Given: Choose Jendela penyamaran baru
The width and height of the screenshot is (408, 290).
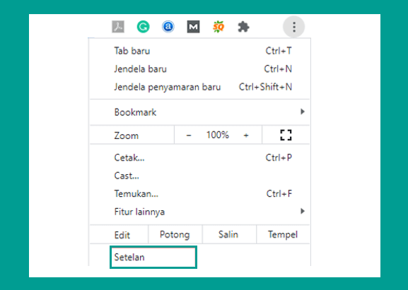Looking at the screenshot, I should [x=199, y=87].
